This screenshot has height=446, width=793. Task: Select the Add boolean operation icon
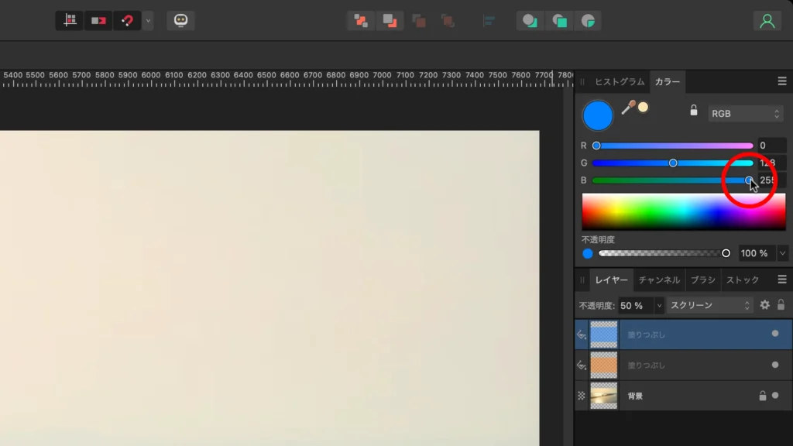pyautogui.click(x=530, y=20)
